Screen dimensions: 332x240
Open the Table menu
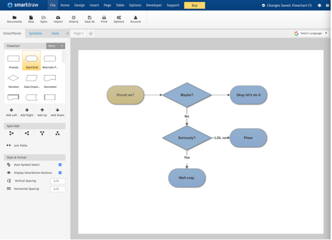(x=120, y=5)
